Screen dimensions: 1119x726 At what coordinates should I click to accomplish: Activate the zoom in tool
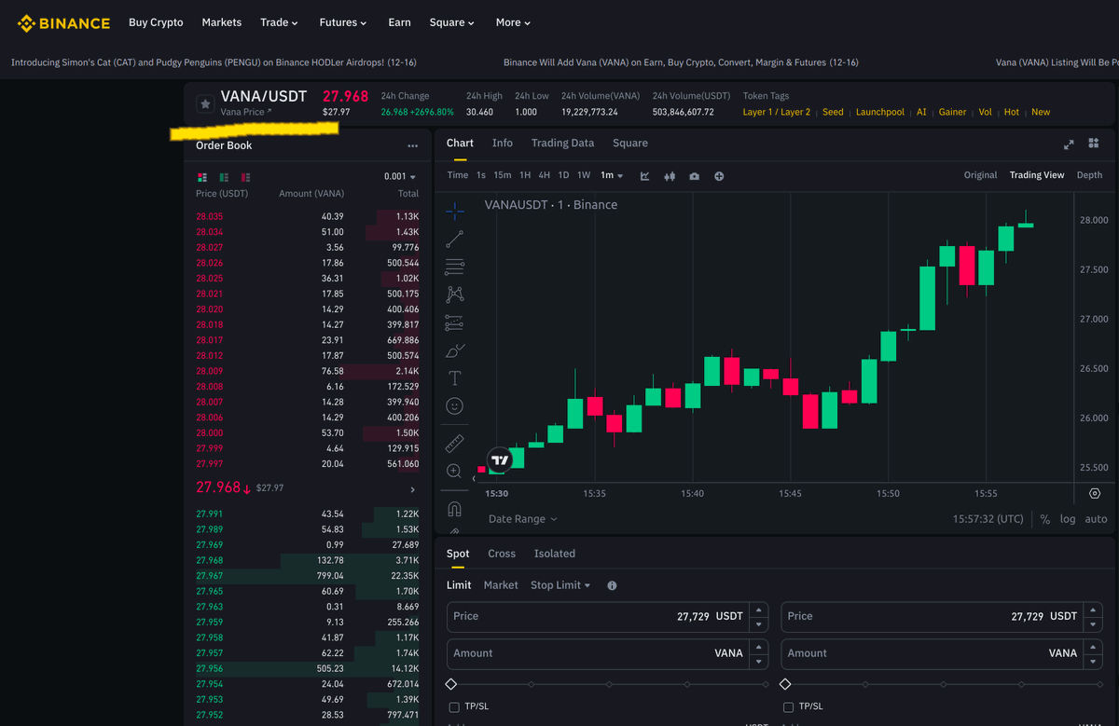[454, 472]
